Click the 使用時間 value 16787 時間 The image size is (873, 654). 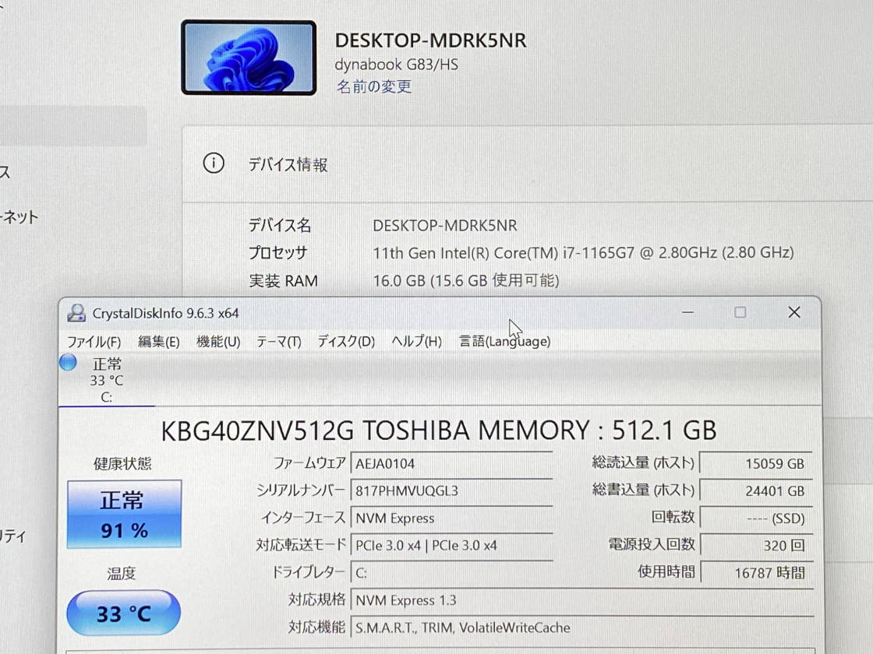coord(755,572)
